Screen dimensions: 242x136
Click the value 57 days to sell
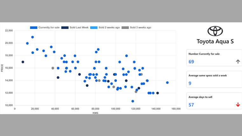tap(191, 105)
